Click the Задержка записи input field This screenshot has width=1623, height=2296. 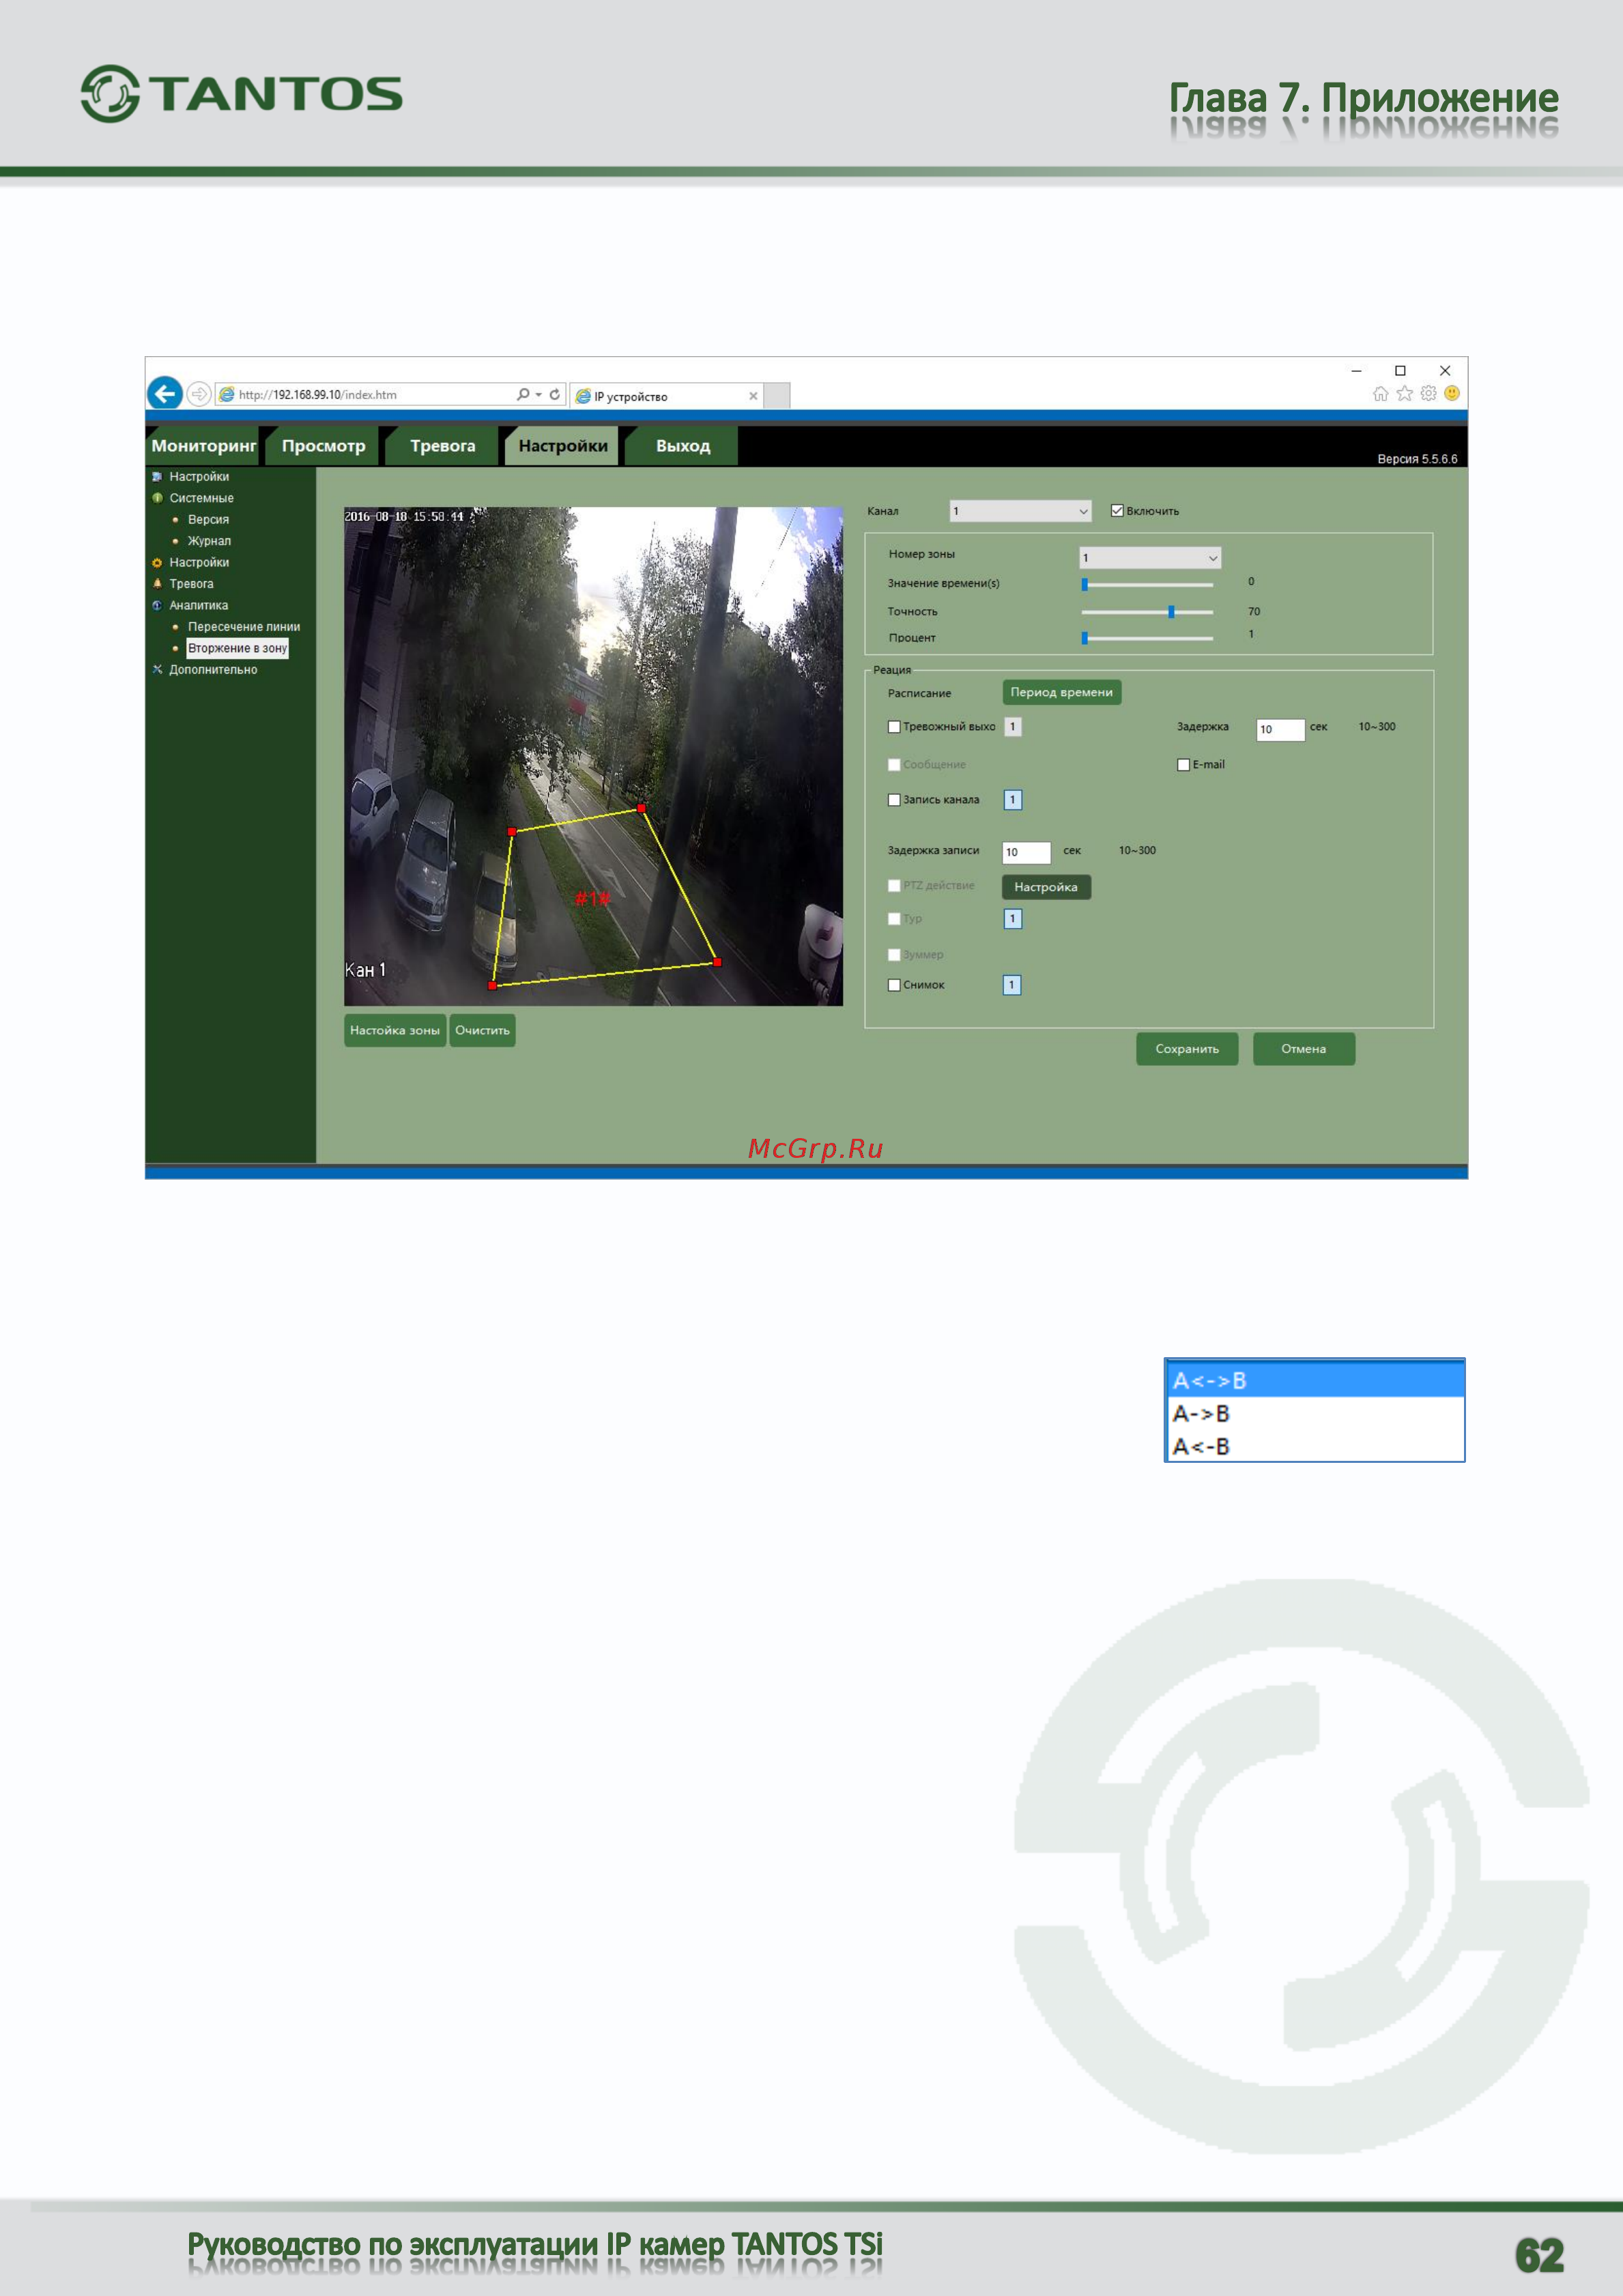[x=1026, y=852]
